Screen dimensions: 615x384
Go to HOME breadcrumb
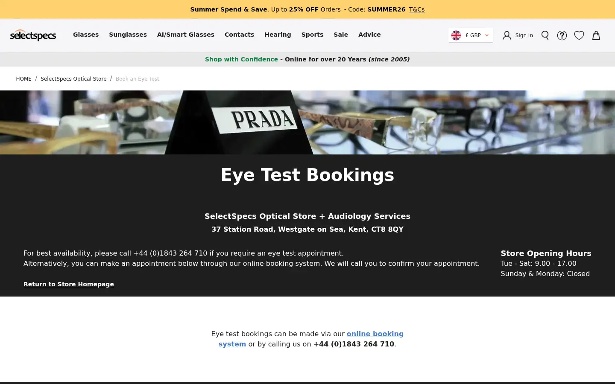(x=24, y=79)
